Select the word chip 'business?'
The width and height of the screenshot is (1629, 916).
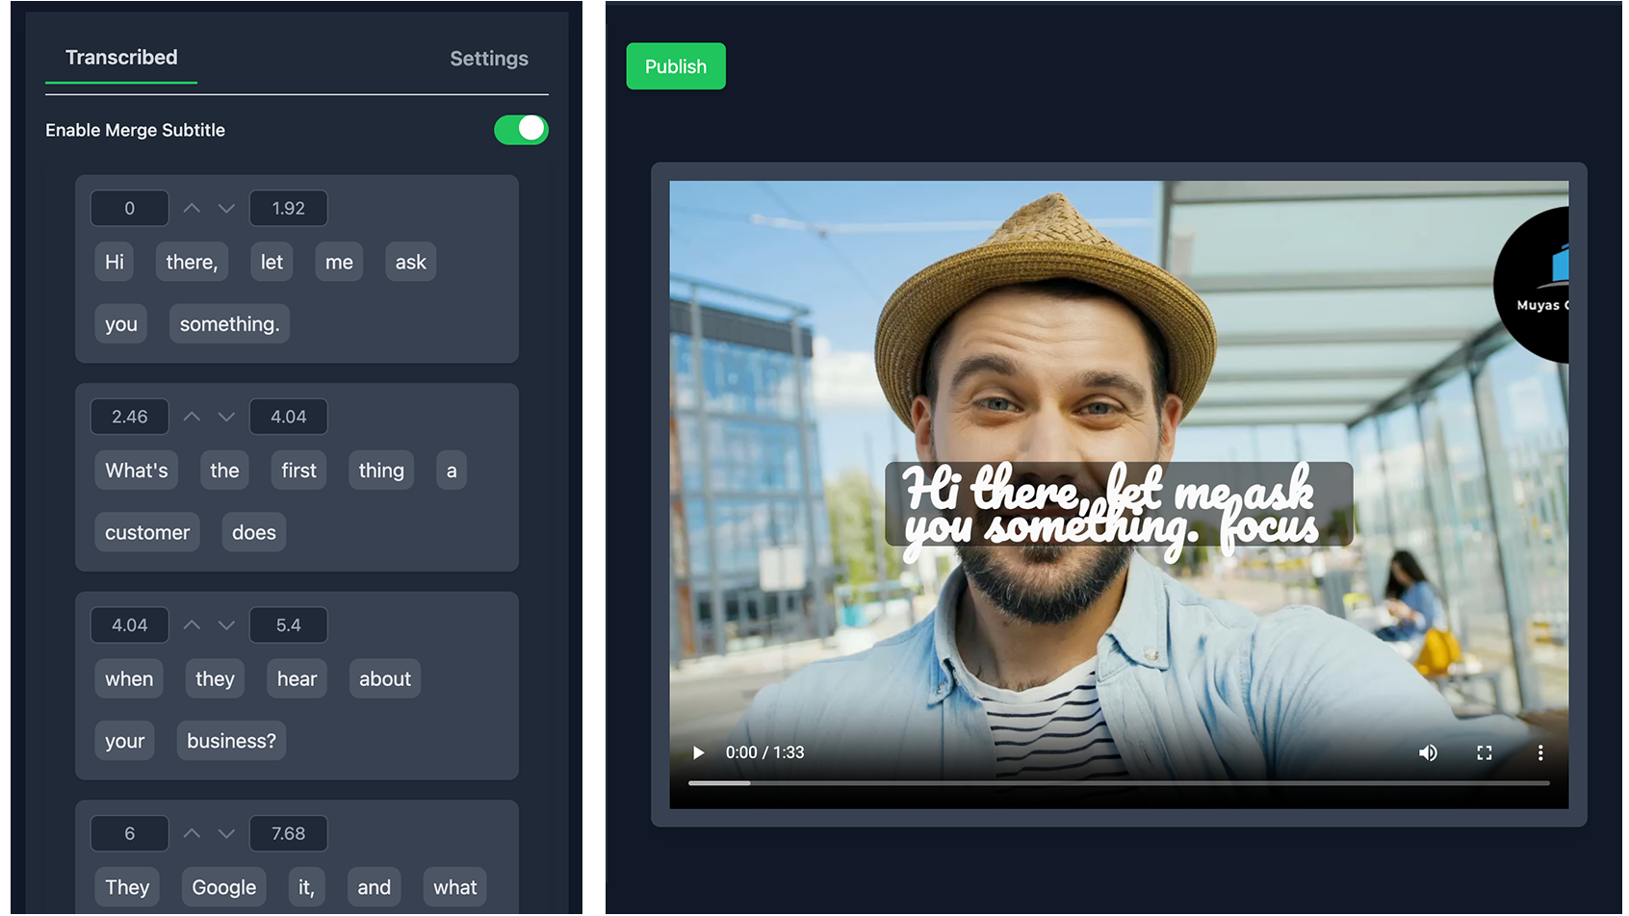coord(231,741)
